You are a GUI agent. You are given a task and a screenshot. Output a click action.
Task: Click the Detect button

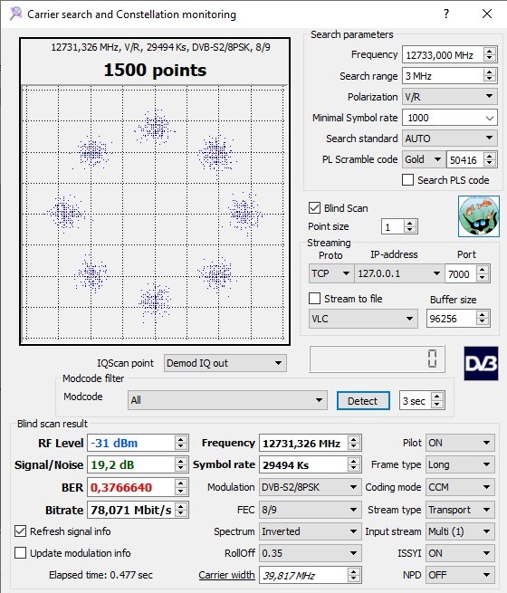tap(363, 401)
